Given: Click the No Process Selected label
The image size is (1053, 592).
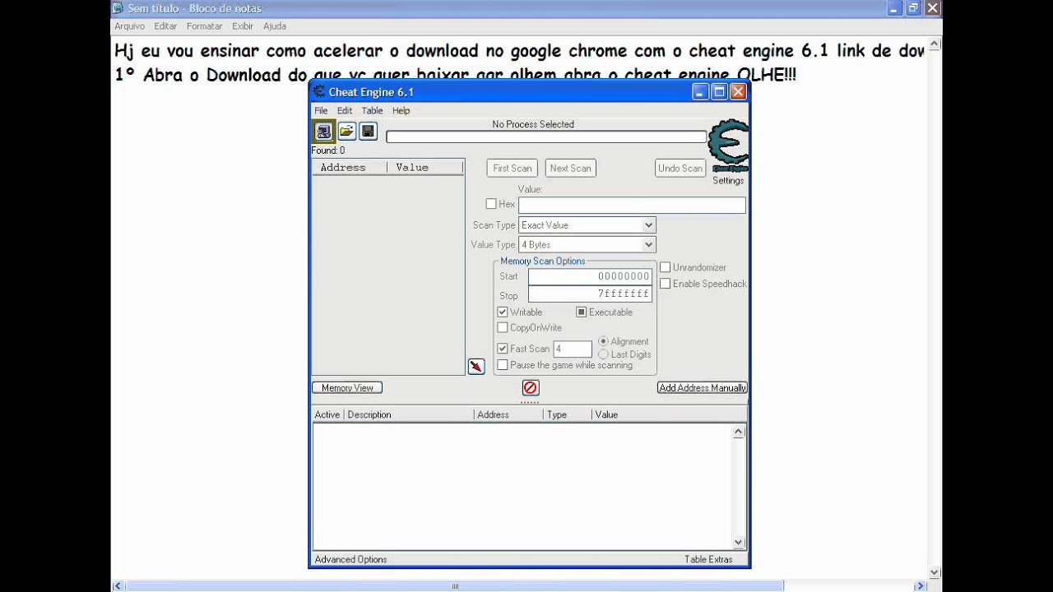Looking at the screenshot, I should (533, 124).
